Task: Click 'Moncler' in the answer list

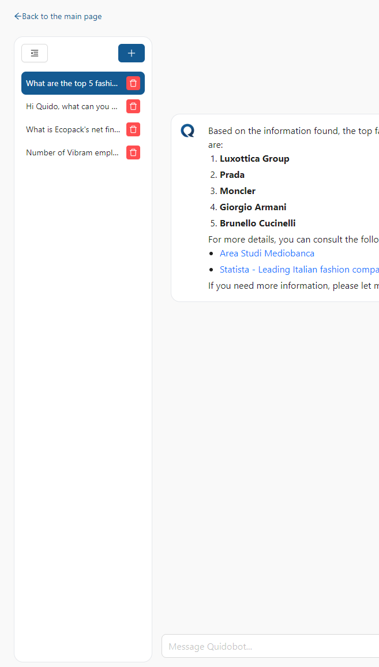Action: [x=238, y=191]
